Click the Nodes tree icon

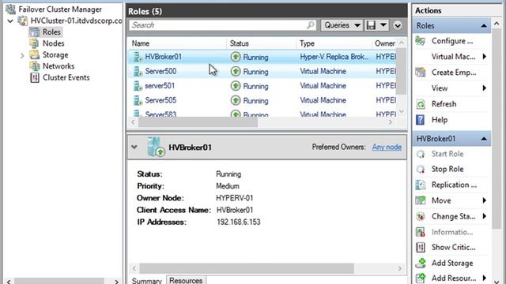[x=34, y=43]
